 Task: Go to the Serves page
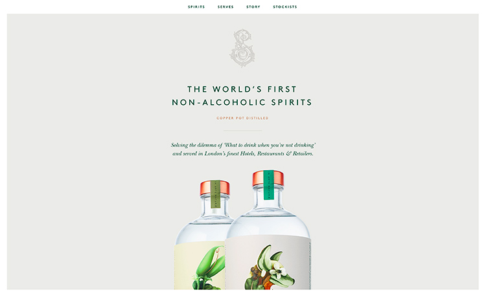click(226, 7)
